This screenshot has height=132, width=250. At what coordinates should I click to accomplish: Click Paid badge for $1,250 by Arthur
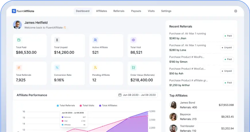tap(228, 83)
